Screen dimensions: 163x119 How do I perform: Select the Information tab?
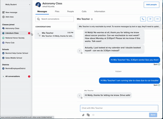pyautogui.click(x=99, y=12)
